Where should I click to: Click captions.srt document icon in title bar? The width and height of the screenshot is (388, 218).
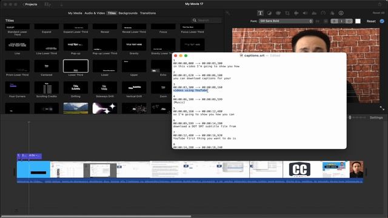tap(241, 56)
